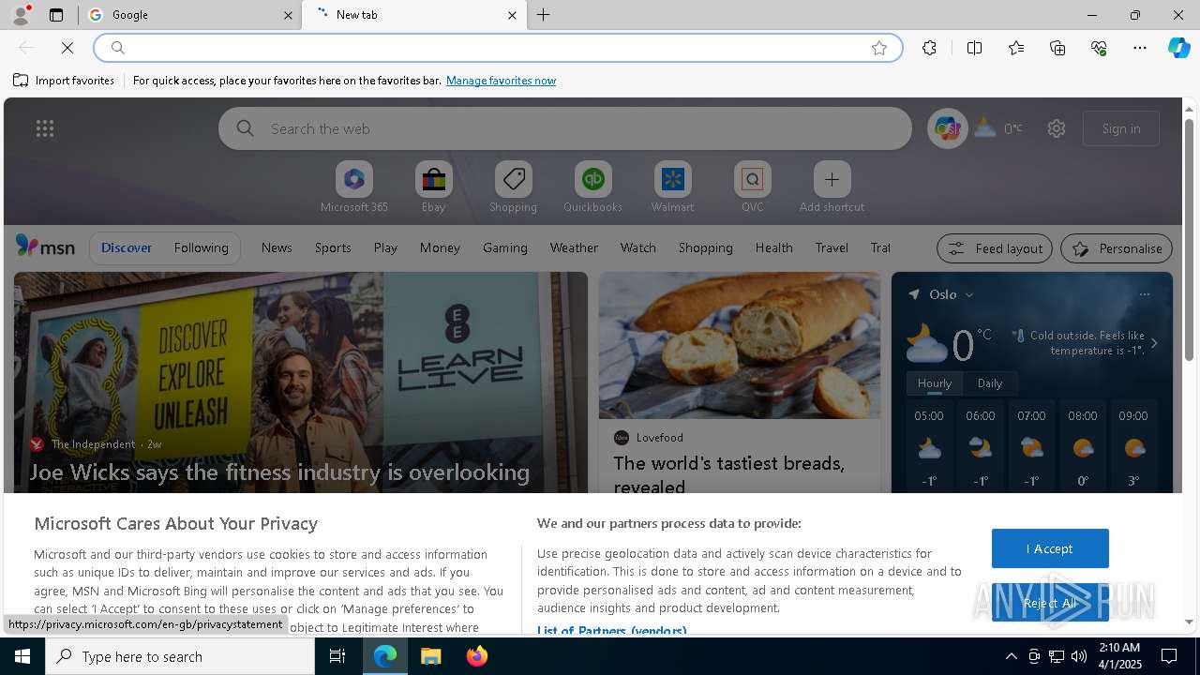Expand the Oslo location dropdown
1200x675 pixels.
(969, 294)
